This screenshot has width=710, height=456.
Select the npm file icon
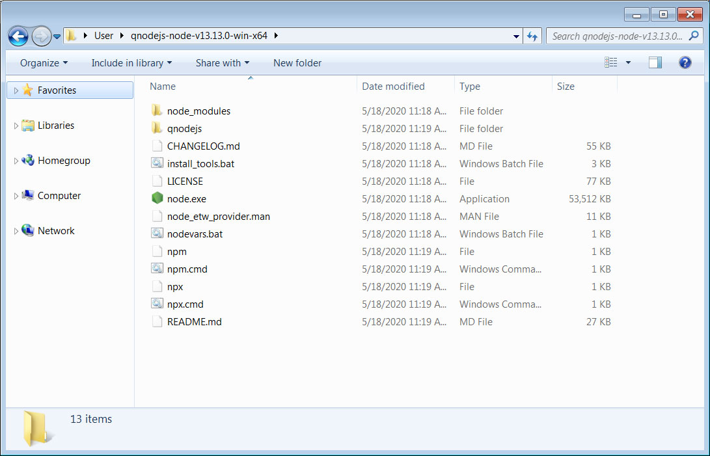pyautogui.click(x=157, y=251)
